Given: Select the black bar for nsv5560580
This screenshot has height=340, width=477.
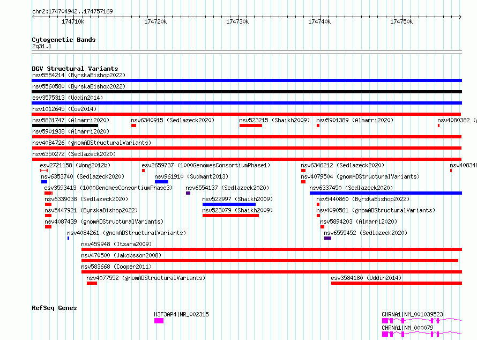Looking at the screenshot, I should click(x=247, y=92).
